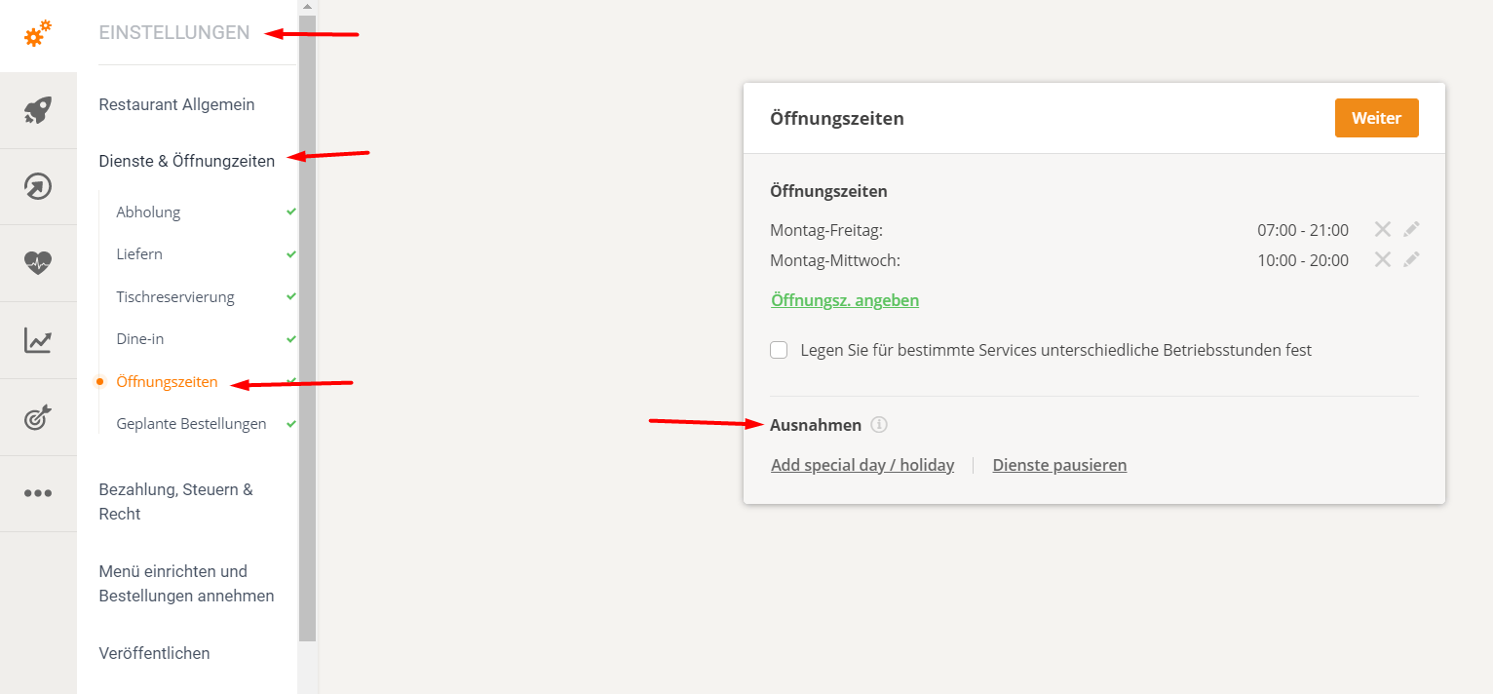The height and width of the screenshot is (694, 1493).
Task: Open the settings gears icon
Action: [38, 35]
